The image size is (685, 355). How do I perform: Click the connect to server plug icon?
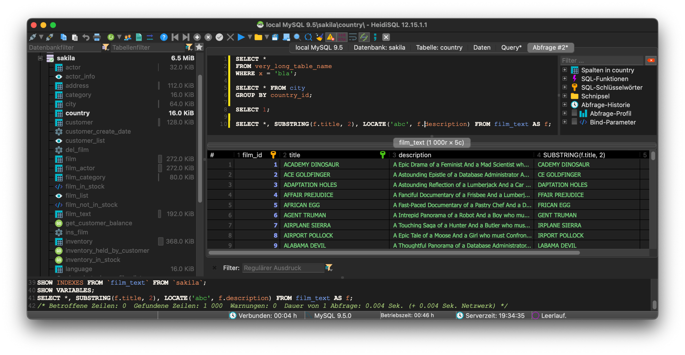[x=33, y=37]
